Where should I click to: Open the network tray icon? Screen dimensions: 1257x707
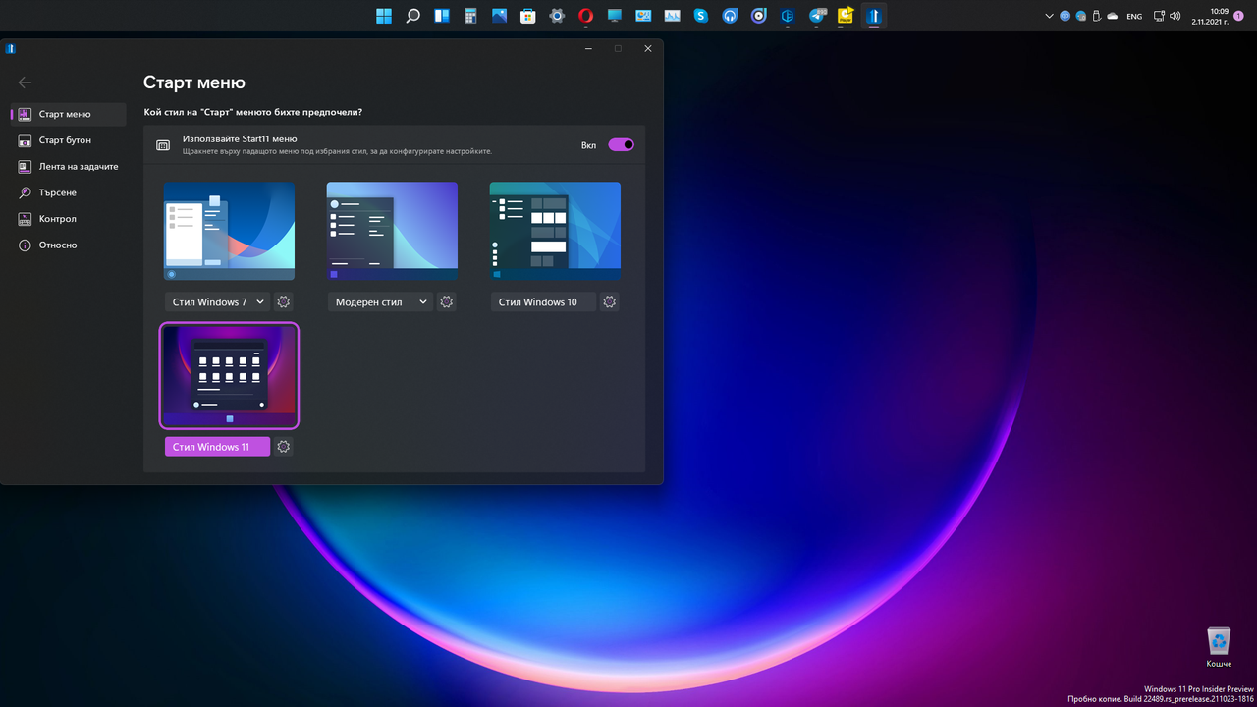(1159, 16)
